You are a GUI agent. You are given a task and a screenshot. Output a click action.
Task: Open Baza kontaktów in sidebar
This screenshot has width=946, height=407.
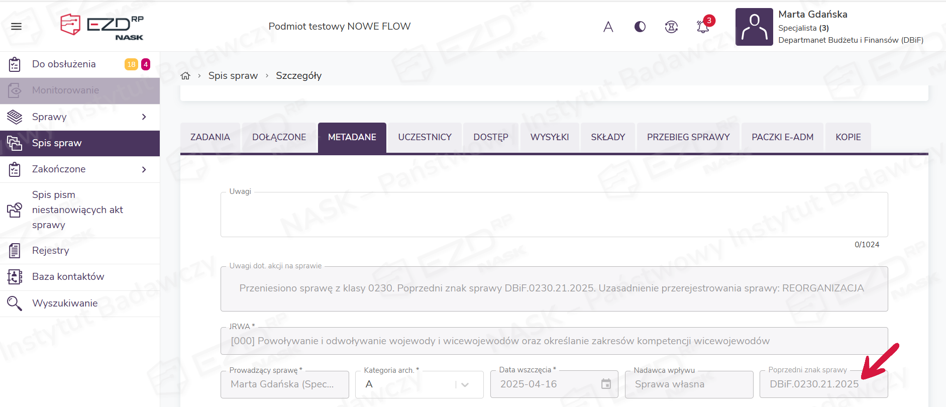click(68, 277)
